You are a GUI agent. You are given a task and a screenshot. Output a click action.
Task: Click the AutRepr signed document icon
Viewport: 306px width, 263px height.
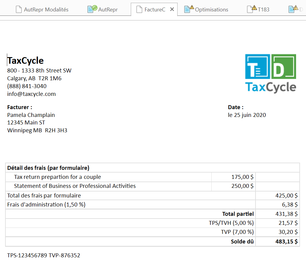click(92, 9)
